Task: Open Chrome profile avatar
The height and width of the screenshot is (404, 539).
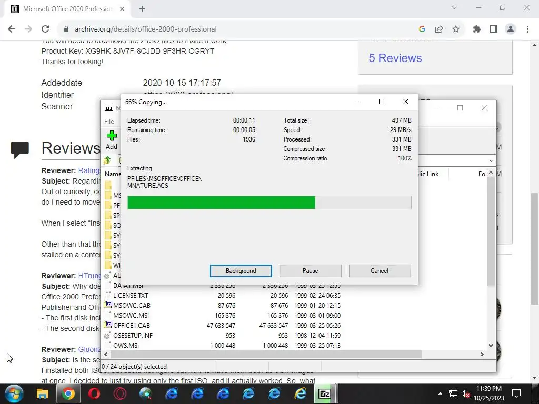Action: [x=511, y=29]
